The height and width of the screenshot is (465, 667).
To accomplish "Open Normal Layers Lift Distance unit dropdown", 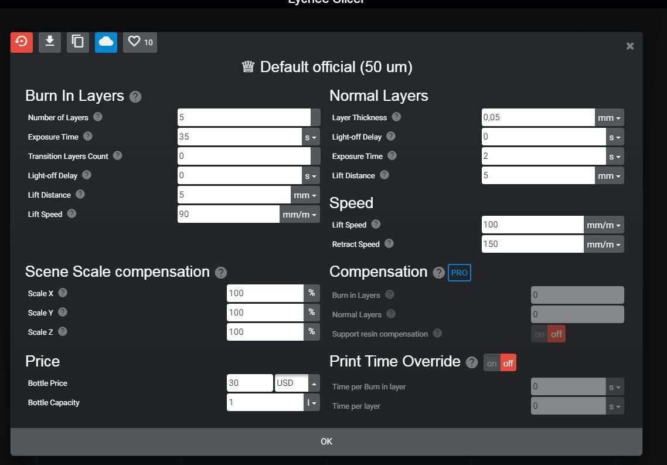I will coord(609,176).
